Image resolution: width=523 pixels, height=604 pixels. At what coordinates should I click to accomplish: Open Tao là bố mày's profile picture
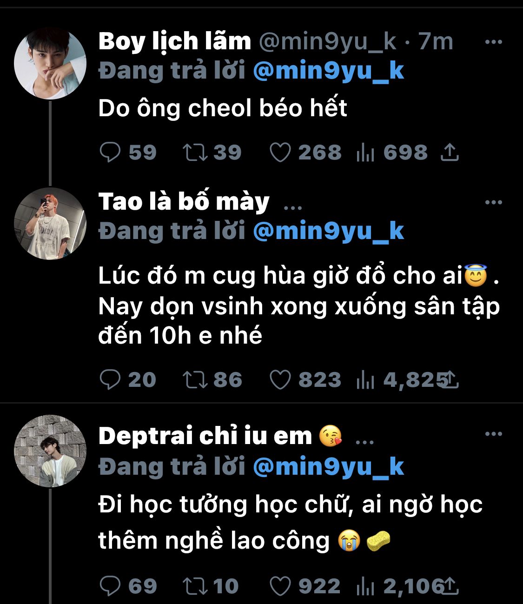pyautogui.click(x=50, y=224)
